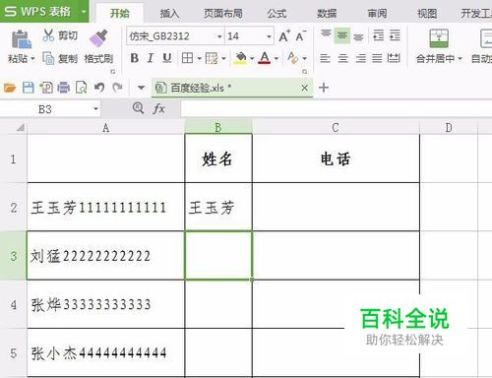Screen dimensions: 492x378
Task: Expand quick access toolbar customize arrow
Action: click(x=141, y=88)
